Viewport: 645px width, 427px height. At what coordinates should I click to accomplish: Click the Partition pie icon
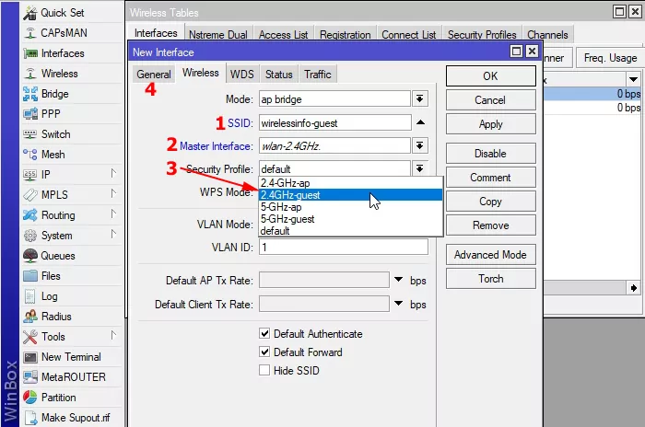pos(30,398)
